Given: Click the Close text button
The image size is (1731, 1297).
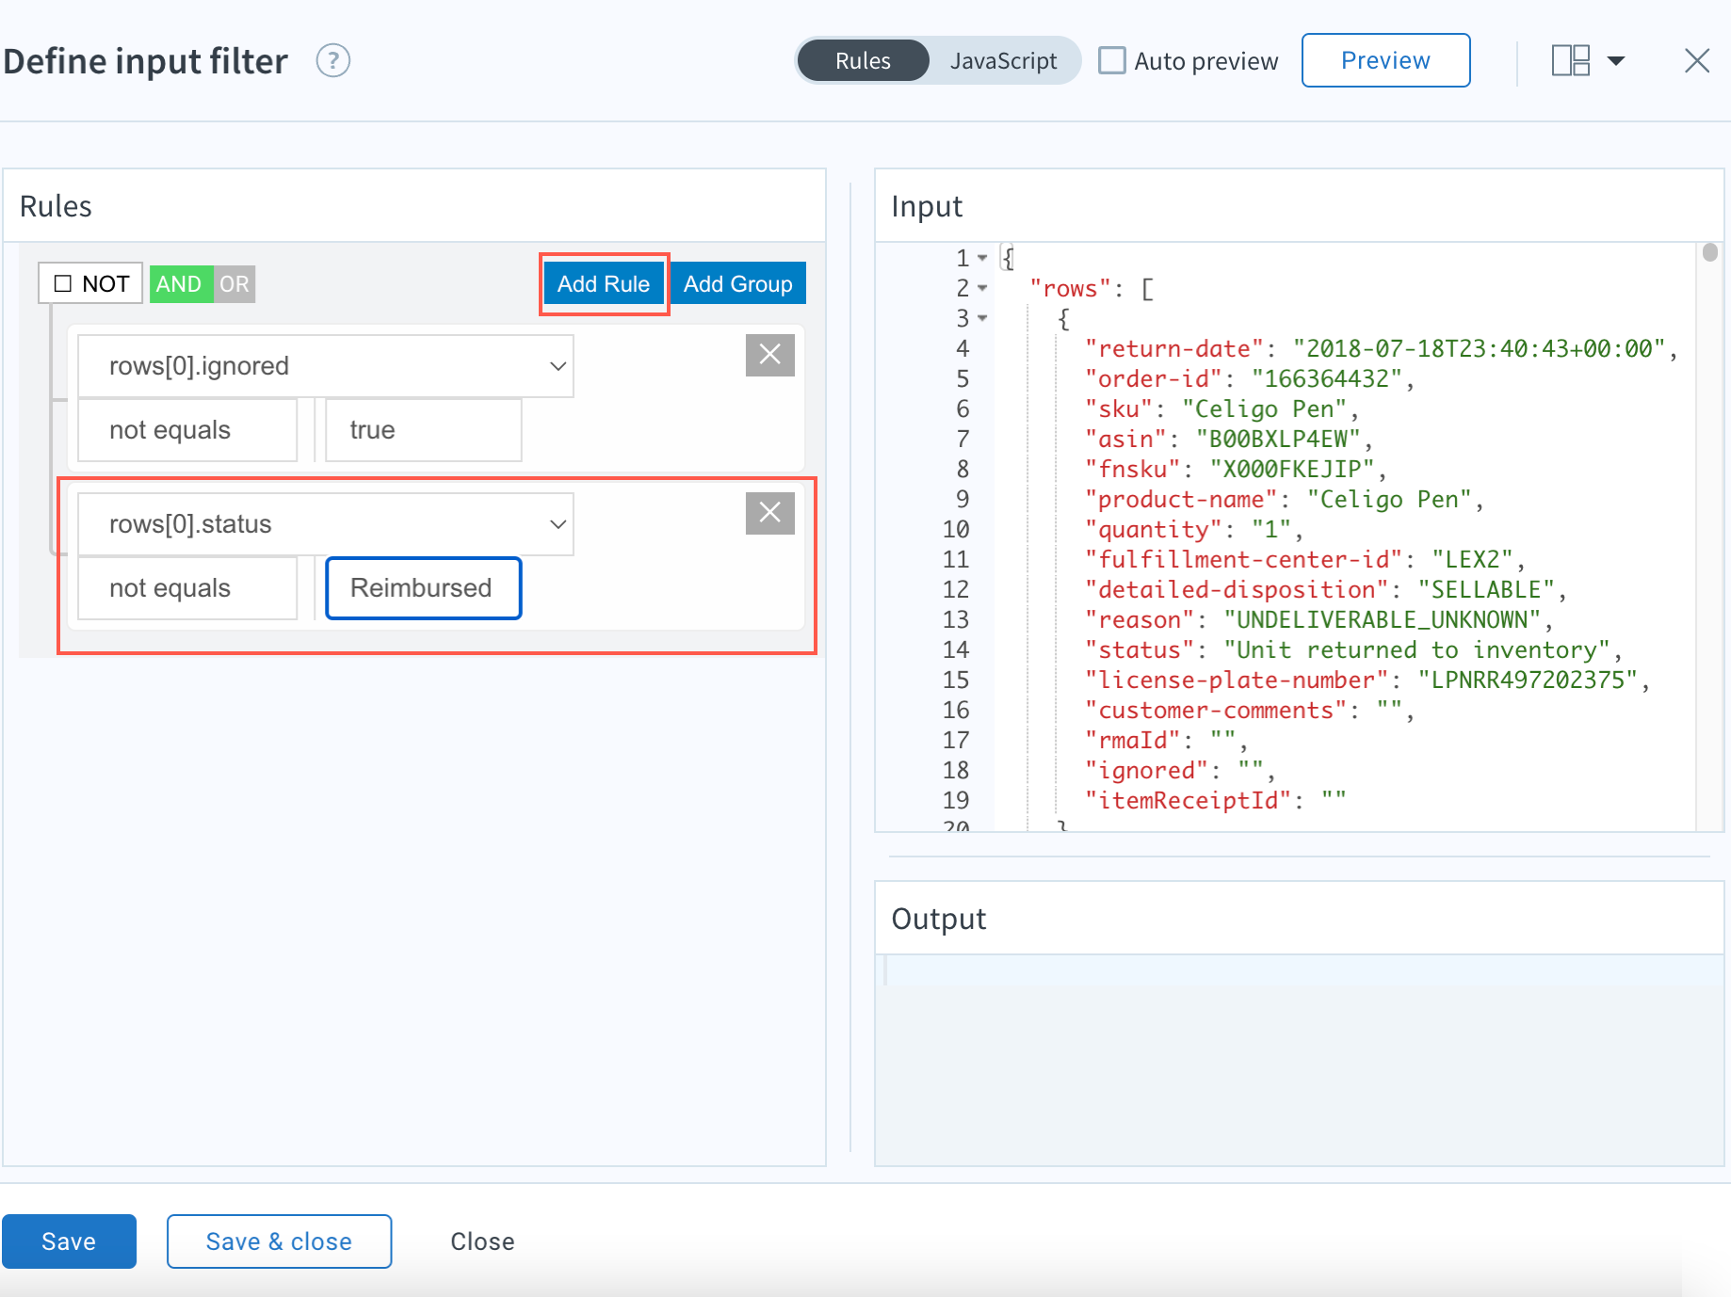Looking at the screenshot, I should tap(482, 1241).
